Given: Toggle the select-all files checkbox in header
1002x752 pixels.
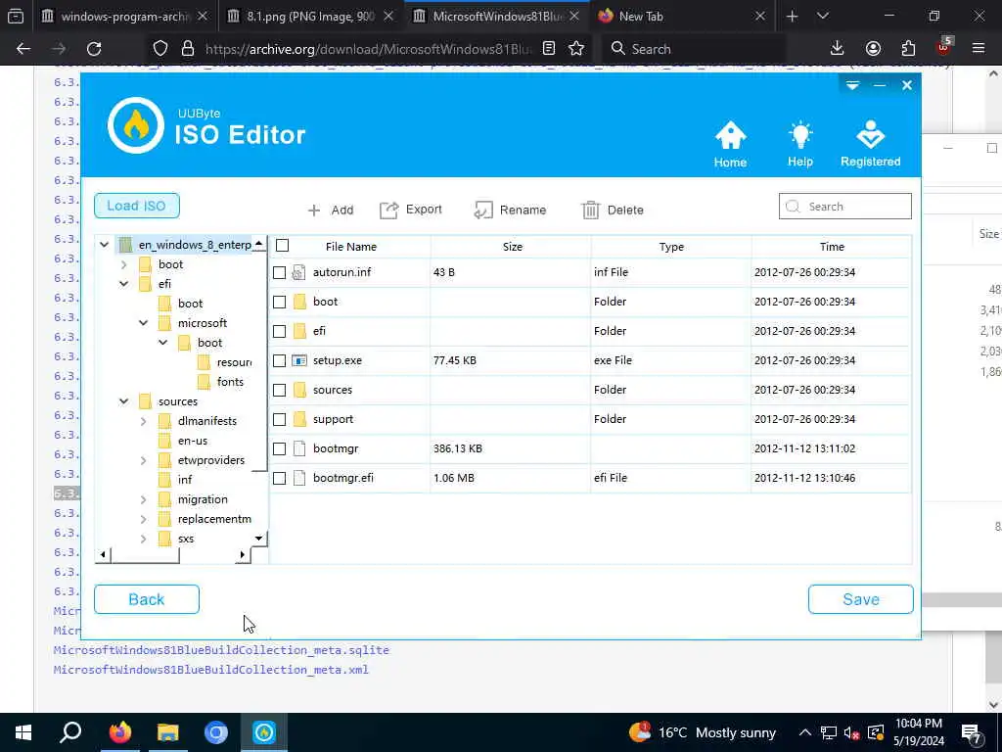Looking at the screenshot, I should [283, 246].
